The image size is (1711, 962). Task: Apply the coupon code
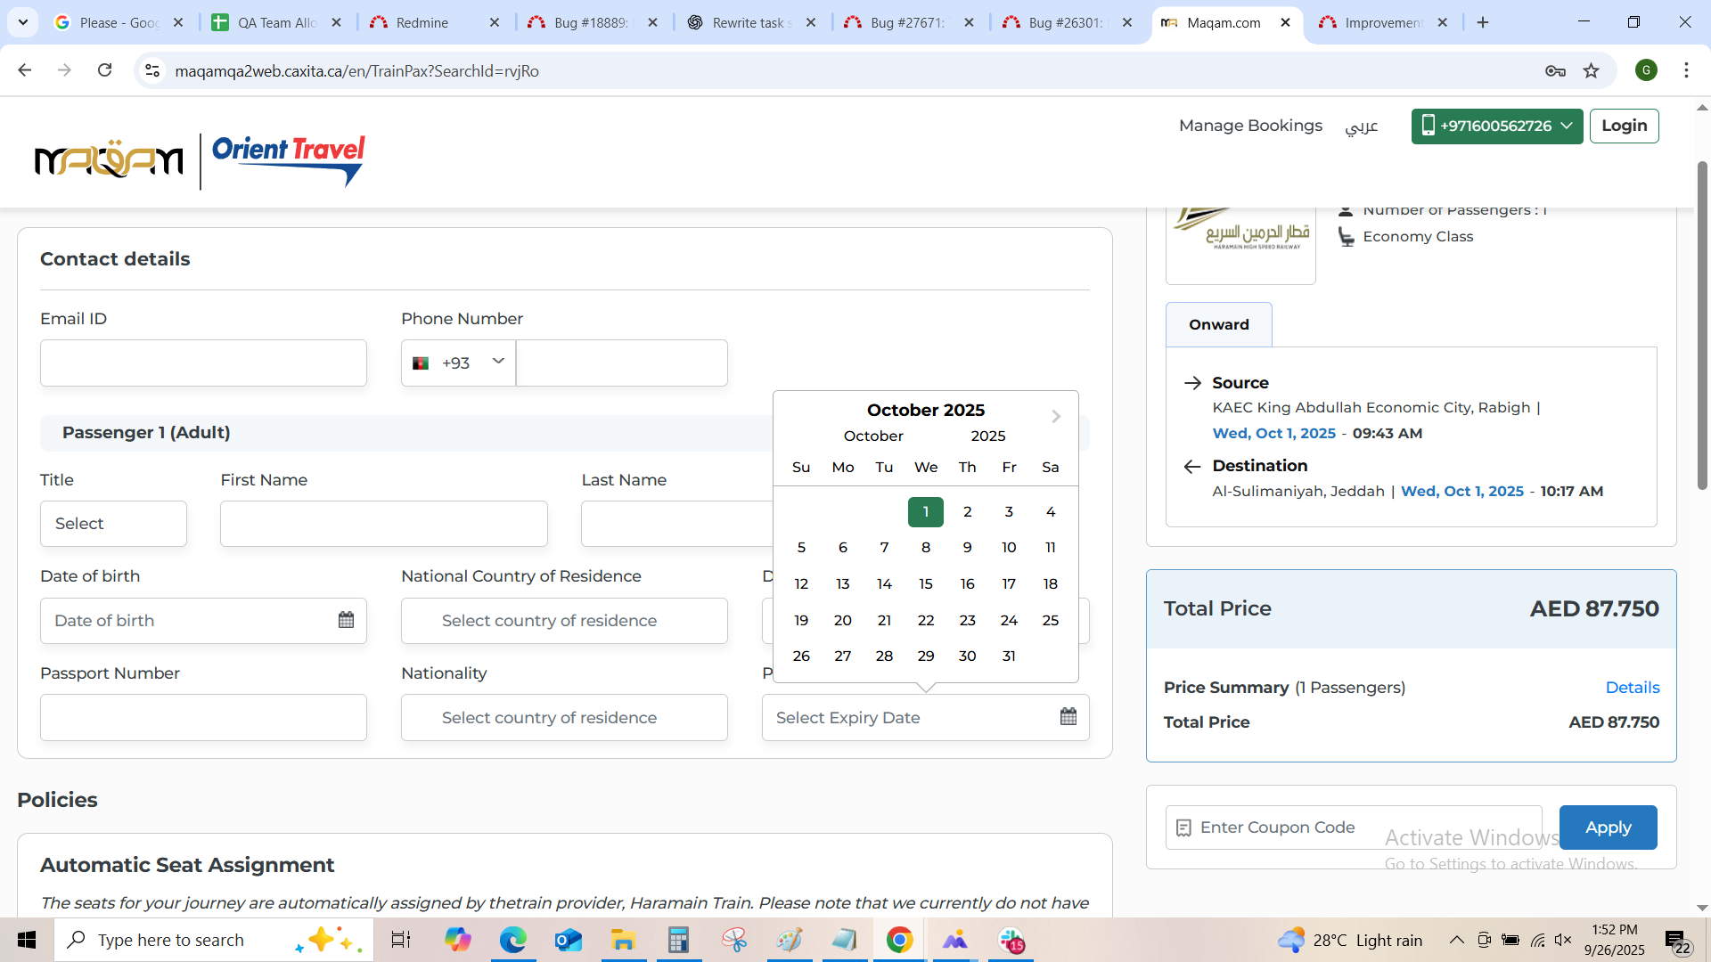click(x=1608, y=827)
